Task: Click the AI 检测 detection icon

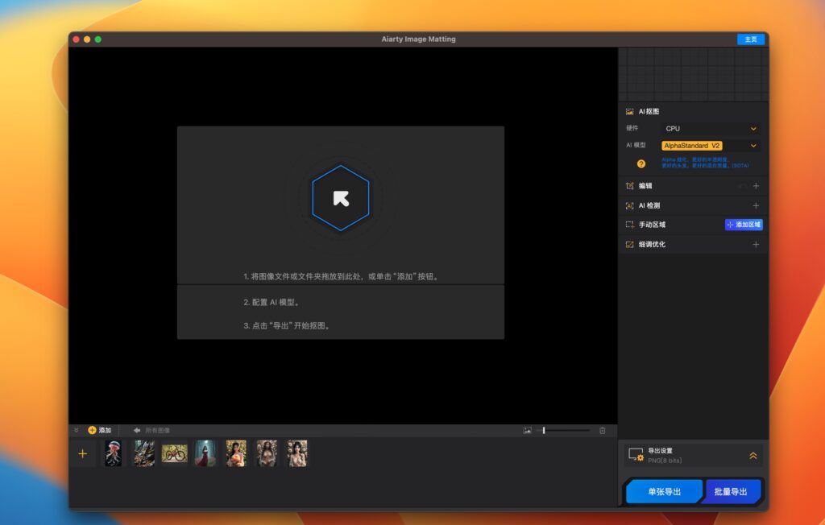Action: (x=629, y=205)
